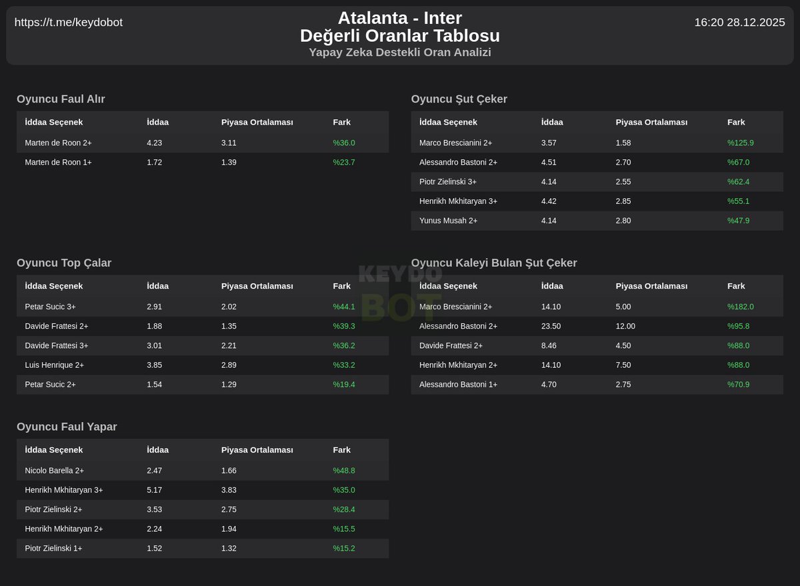Select the Davide Frattesi 3+ row
Image resolution: width=800 pixels, height=586 pixels.
203,345
